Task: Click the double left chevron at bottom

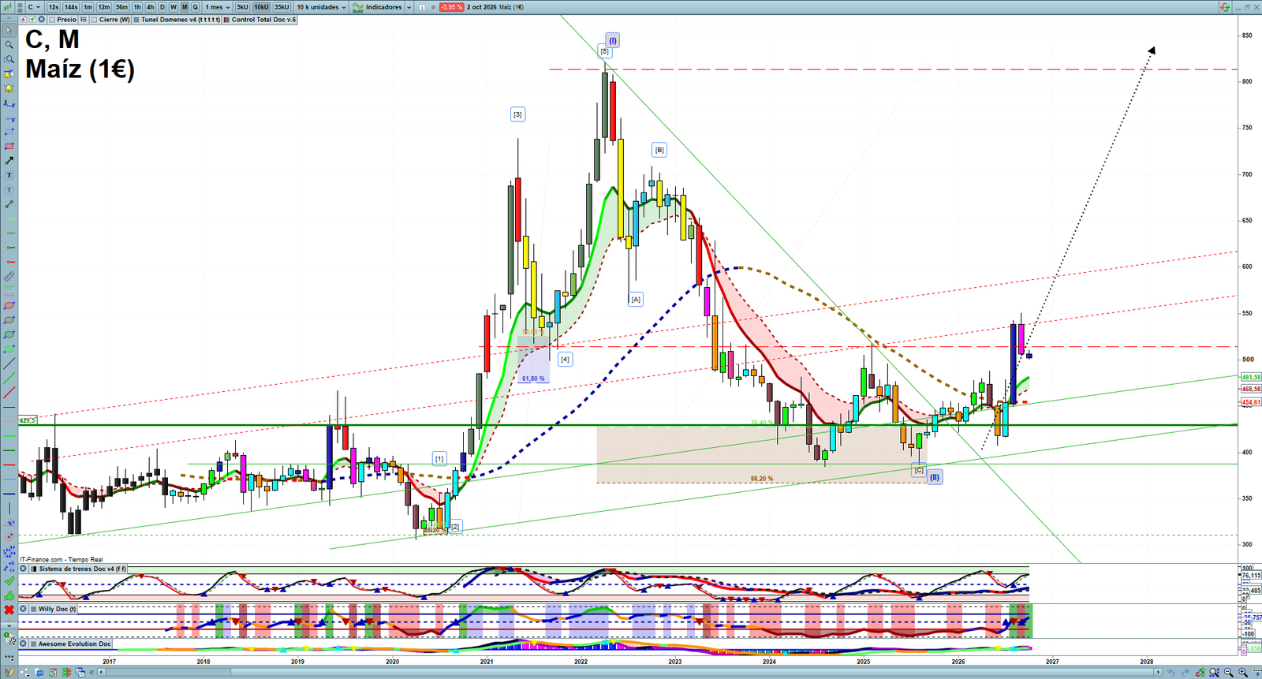Action: click(91, 673)
